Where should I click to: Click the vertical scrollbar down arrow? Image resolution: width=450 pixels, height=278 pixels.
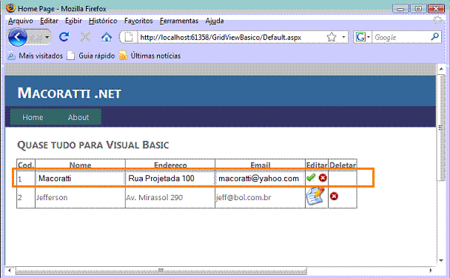[x=441, y=261]
